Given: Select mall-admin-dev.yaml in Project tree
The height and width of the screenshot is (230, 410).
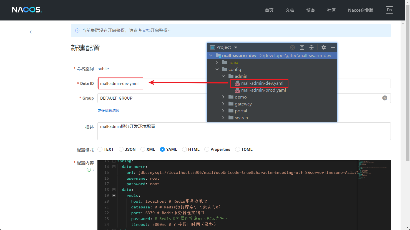Looking at the screenshot, I should tap(262, 83).
